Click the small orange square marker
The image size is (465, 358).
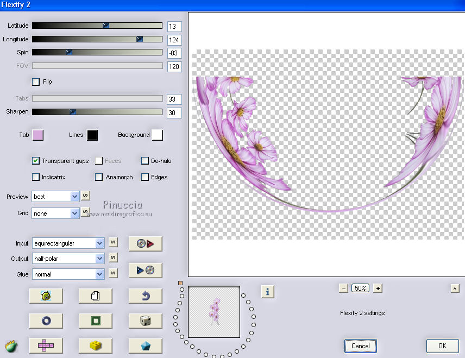tap(180, 283)
